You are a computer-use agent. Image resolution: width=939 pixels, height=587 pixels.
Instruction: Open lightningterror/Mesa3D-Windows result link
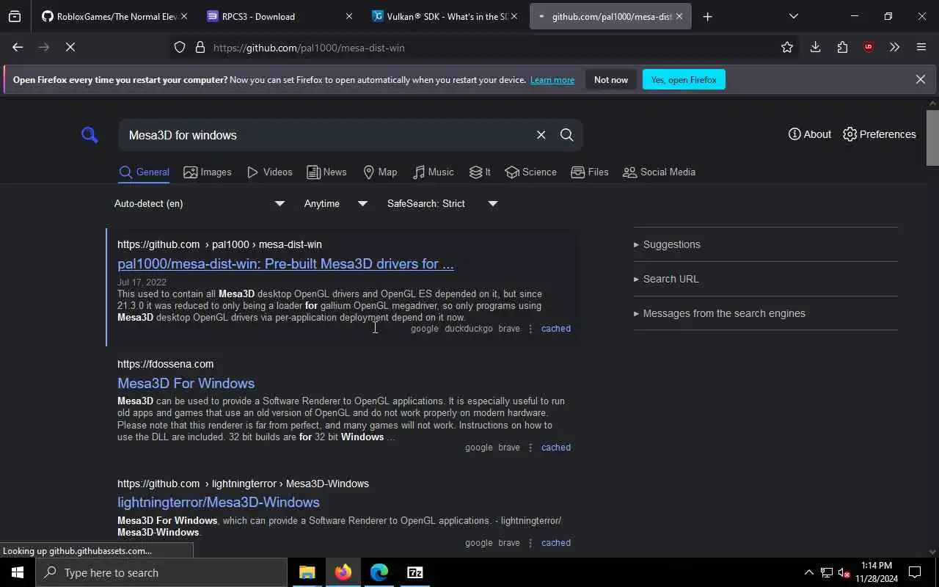[219, 503]
